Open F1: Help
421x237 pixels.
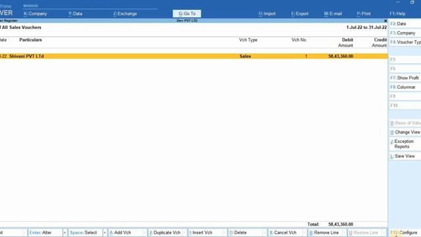[x=397, y=13]
